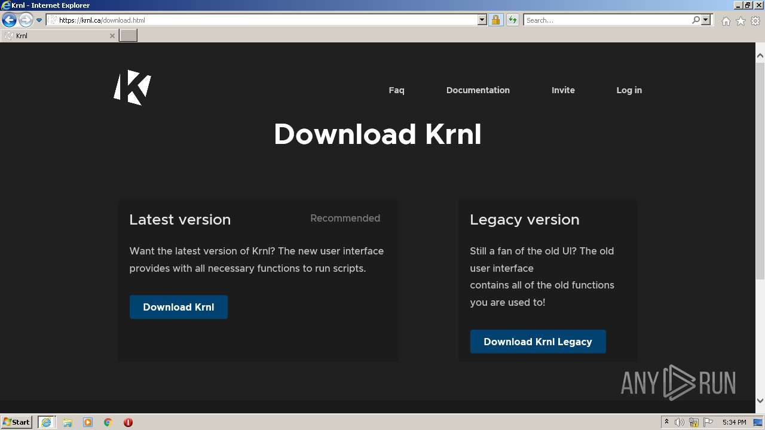Go back with the browser Back arrow
This screenshot has height=430, width=765.
tap(9, 20)
